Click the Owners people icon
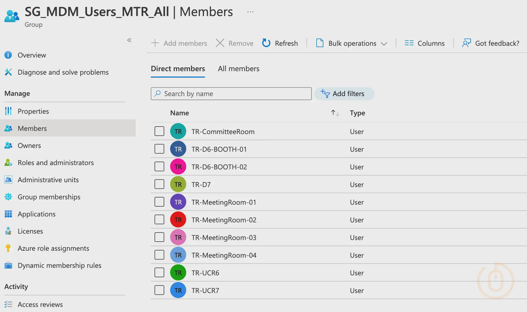 click(8, 146)
